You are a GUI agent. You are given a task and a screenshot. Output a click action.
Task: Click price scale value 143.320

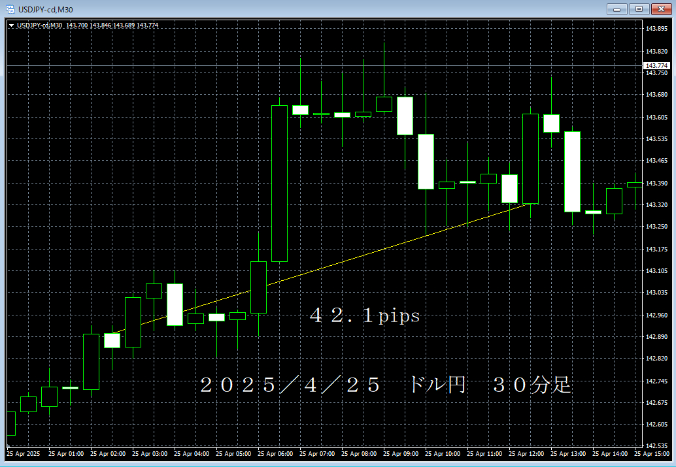point(656,204)
